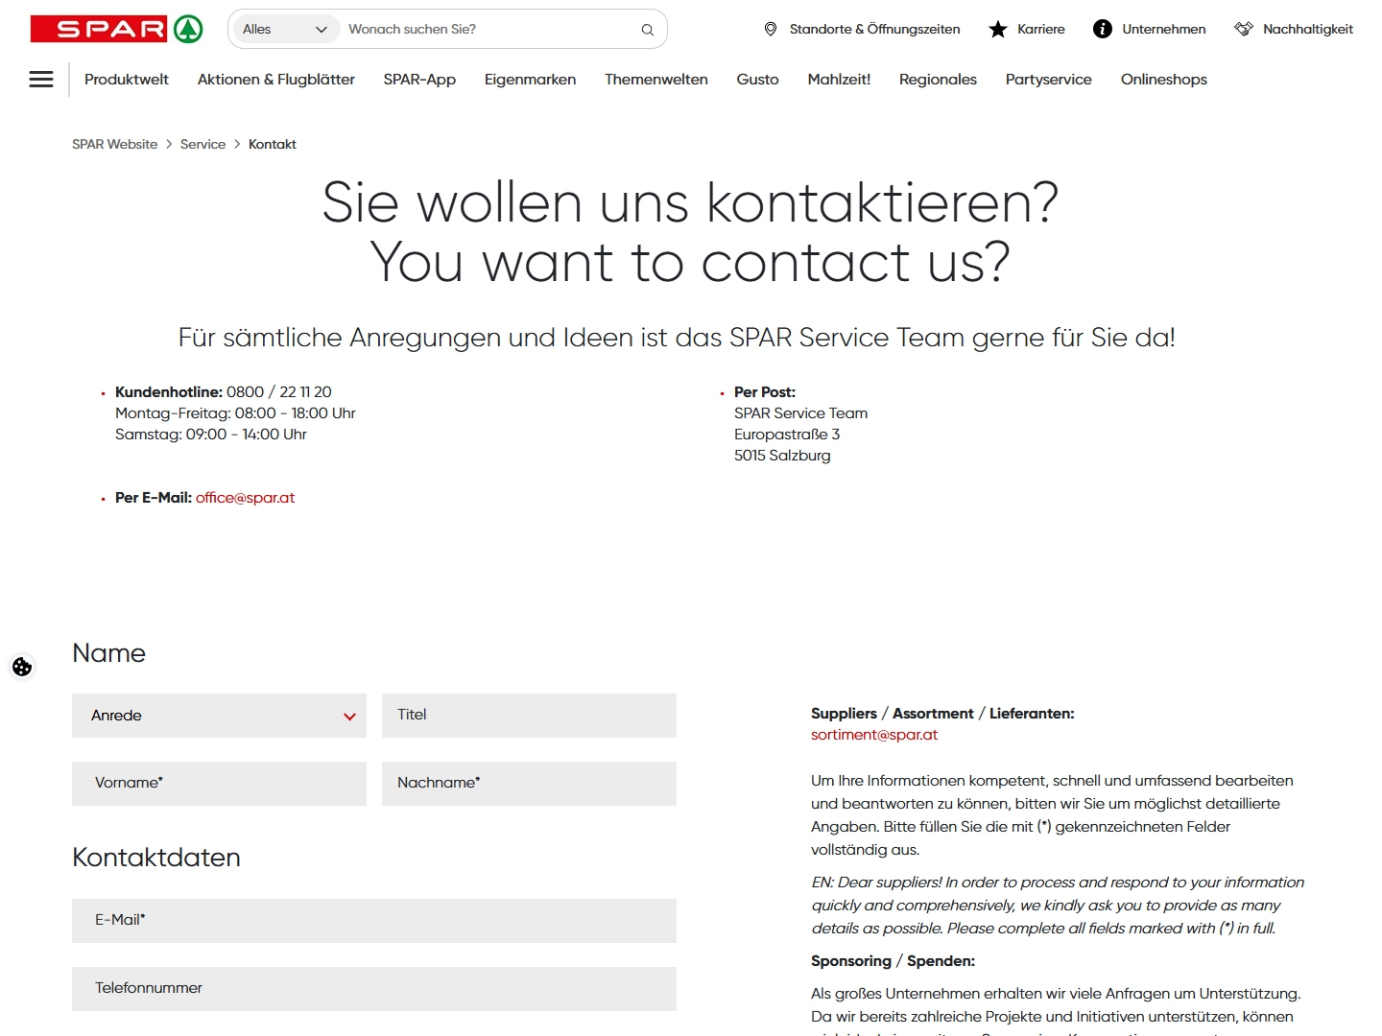The height and width of the screenshot is (1036, 1382).
Task: Click the Kundenhotline number text
Action: 279,392
